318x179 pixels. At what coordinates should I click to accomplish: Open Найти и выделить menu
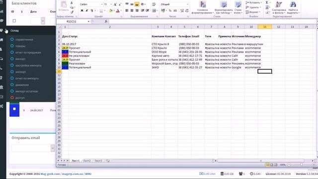[x=293, y=7]
